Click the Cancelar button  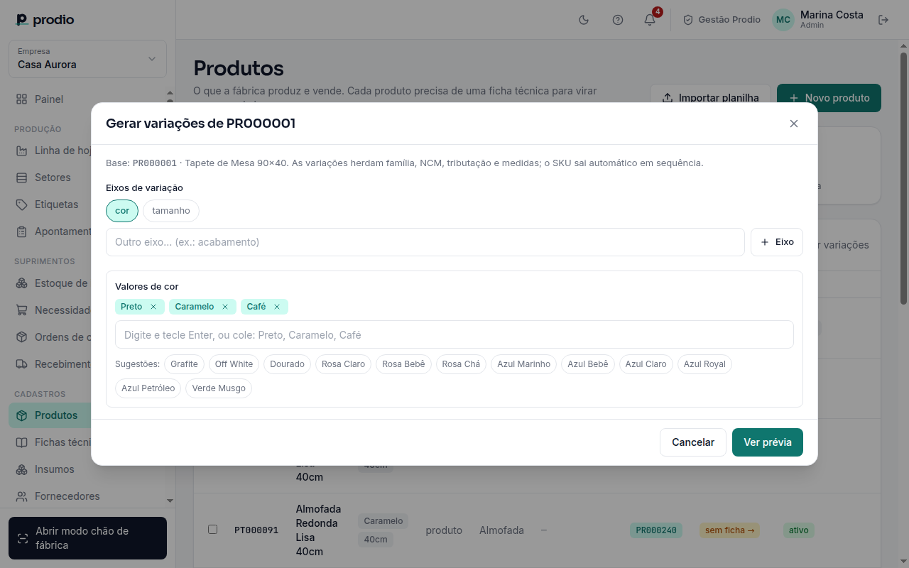pyautogui.click(x=693, y=442)
